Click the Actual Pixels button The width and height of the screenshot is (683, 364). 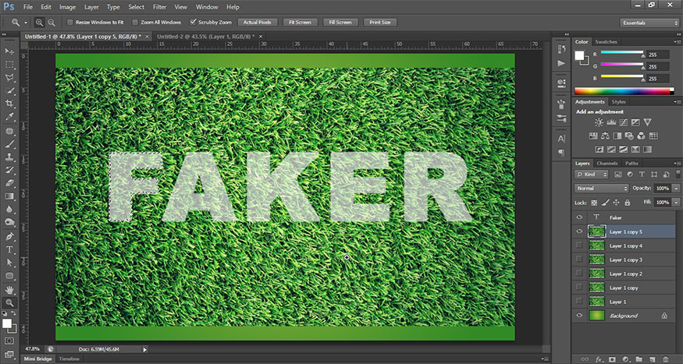(257, 22)
